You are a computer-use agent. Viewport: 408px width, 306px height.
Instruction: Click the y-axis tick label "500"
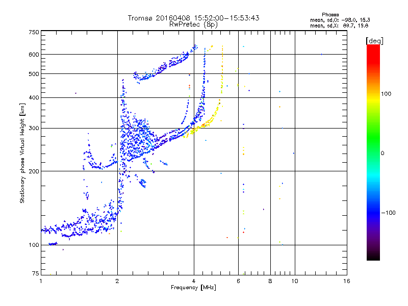point(34,74)
